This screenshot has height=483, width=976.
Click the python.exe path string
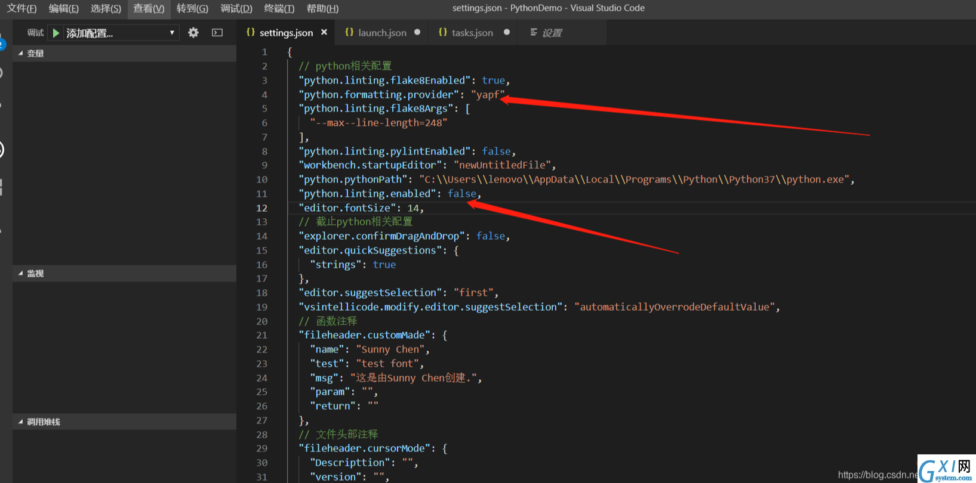(x=635, y=179)
